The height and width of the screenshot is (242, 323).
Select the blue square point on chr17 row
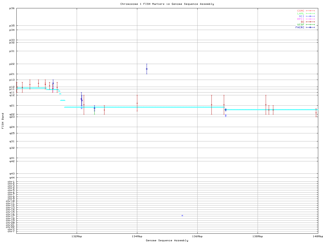(182, 216)
